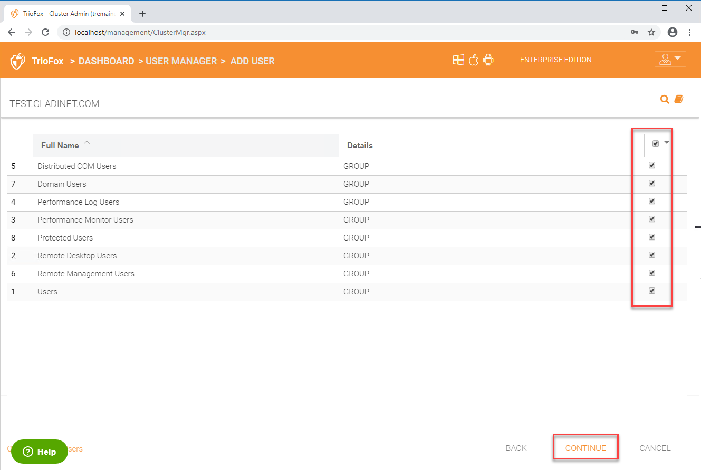Viewport: 701px width, 470px height.
Task: Click ENTERPRISE EDITION label
Action: [556, 60]
